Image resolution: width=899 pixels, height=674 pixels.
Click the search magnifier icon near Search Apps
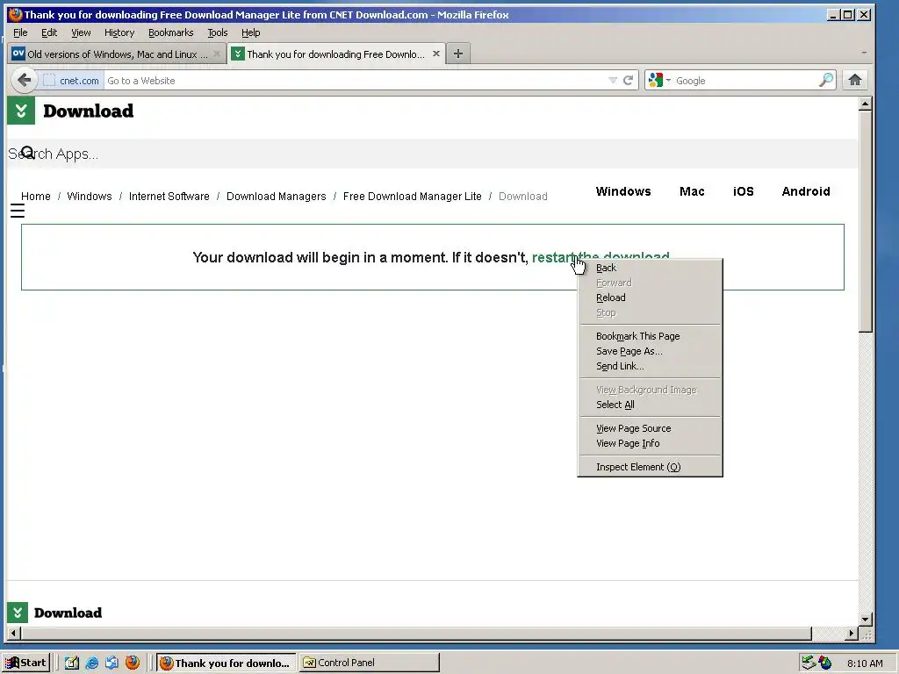point(27,153)
